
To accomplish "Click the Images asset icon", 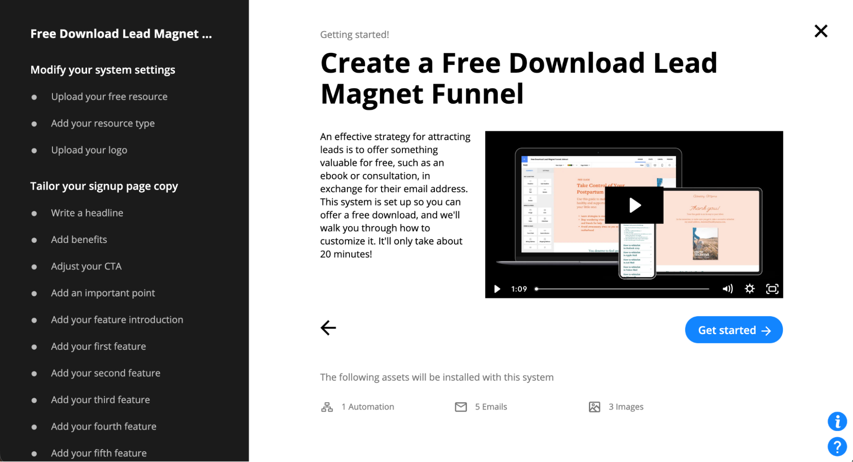I will point(594,407).
